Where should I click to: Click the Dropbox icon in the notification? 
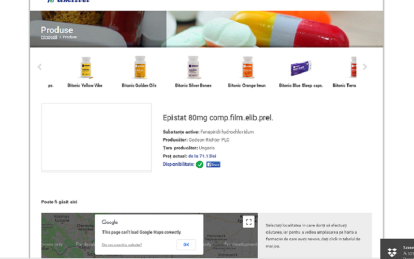point(392,252)
